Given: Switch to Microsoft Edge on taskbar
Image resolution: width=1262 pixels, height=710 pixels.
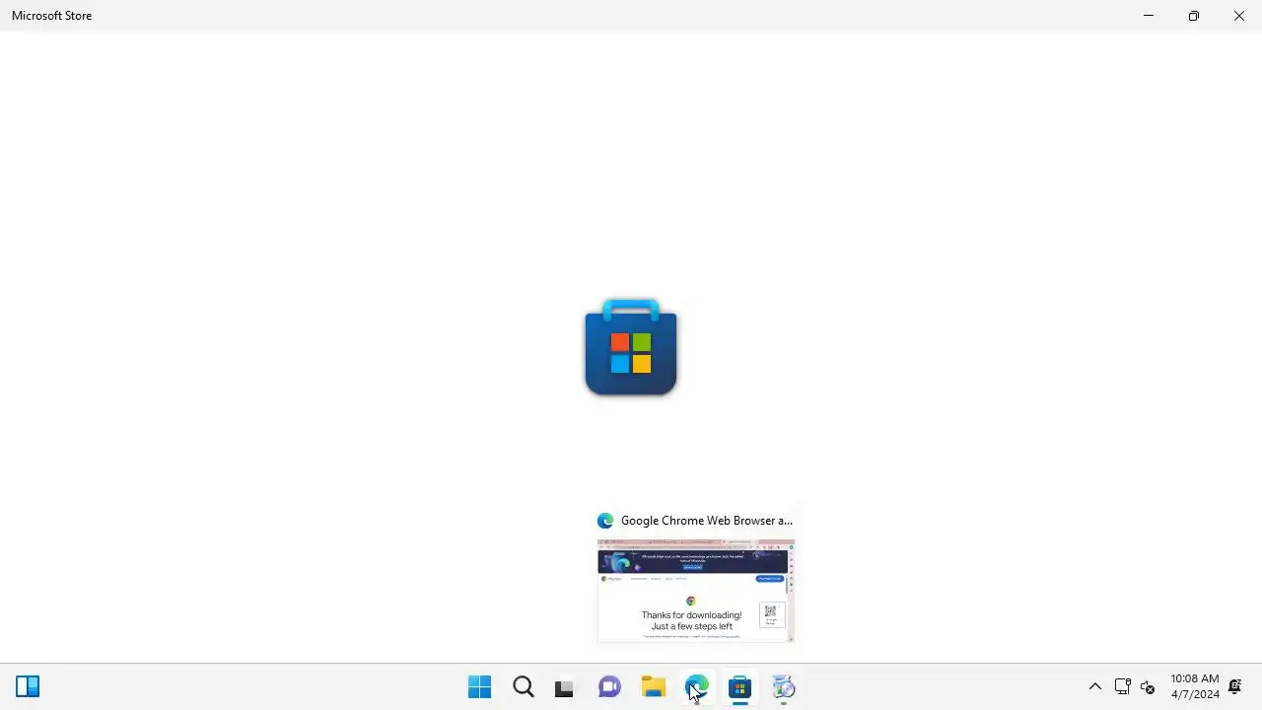Looking at the screenshot, I should point(697,686).
